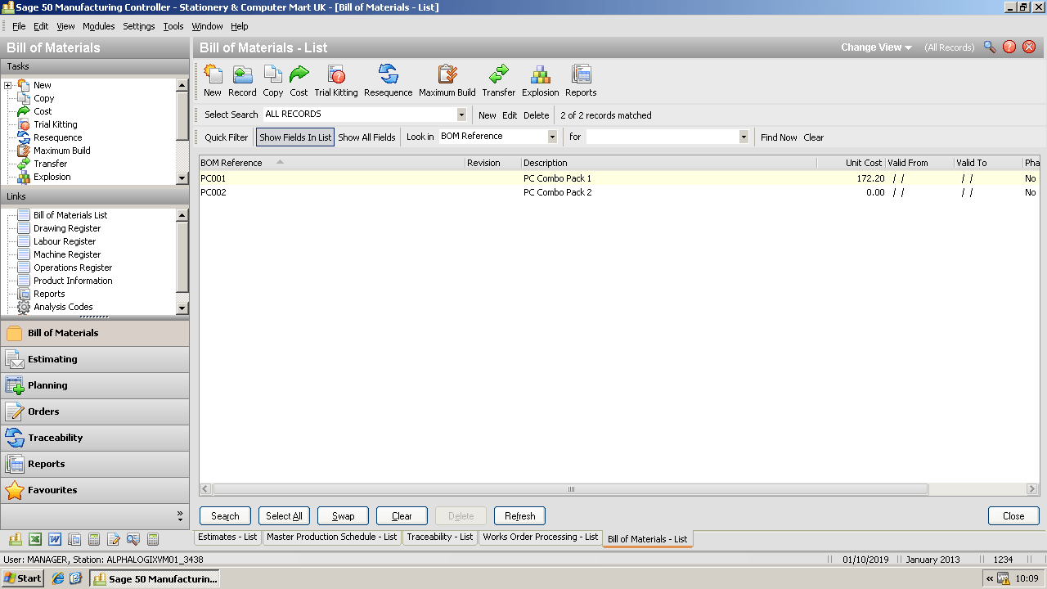1047x589 pixels.
Task: Select Explosion in Tasks pane
Action: [52, 177]
